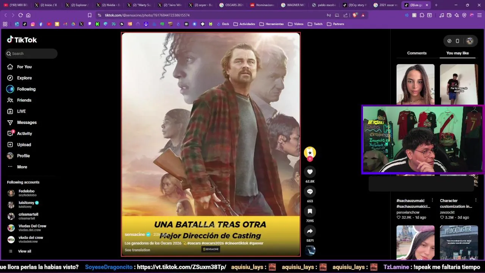Viewport: 485px width, 273px height.
Task: Expand the More menu
Action: pyautogui.click(x=22, y=167)
